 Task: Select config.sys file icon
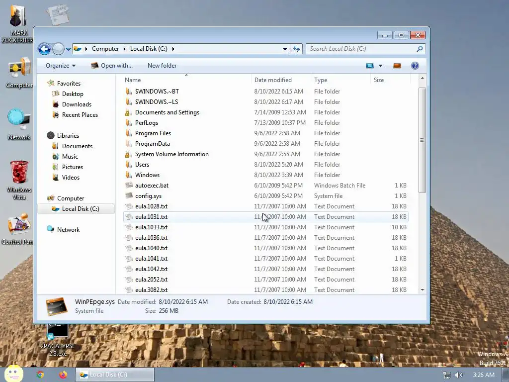pos(129,196)
